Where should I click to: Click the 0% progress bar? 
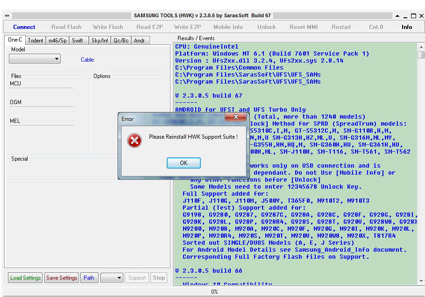(214, 291)
